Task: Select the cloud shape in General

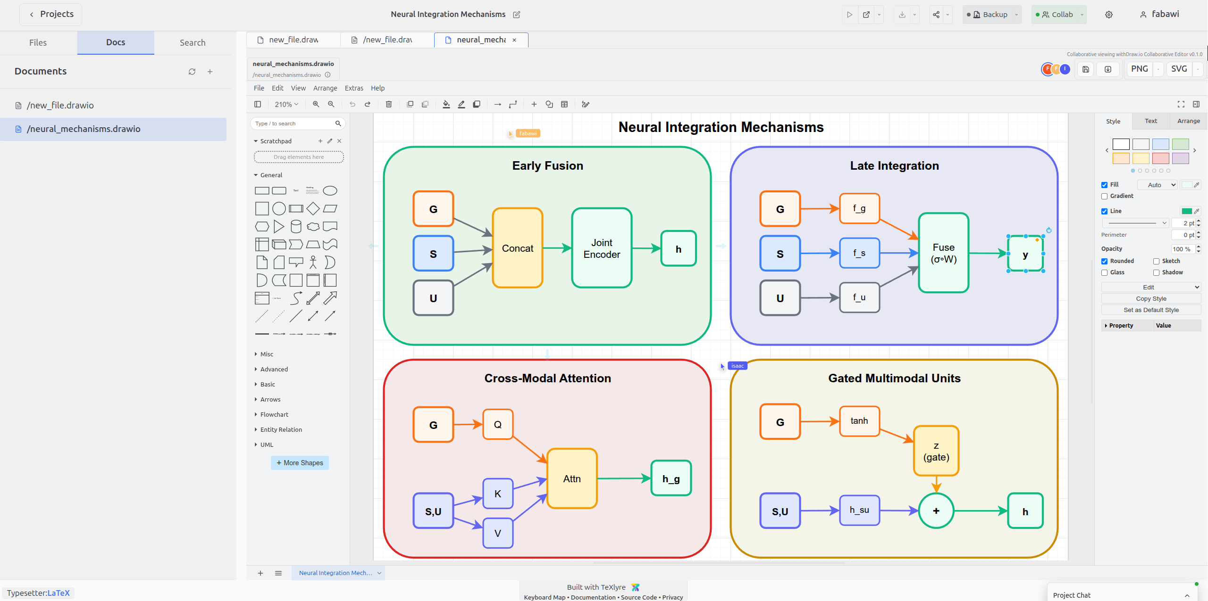Action: pos(313,226)
